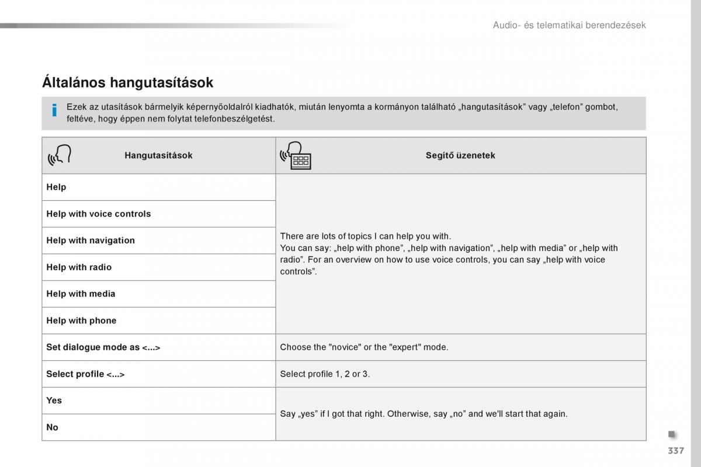Click the heading 'Általános hangutasítások'
701x467 pixels.
click(127, 83)
